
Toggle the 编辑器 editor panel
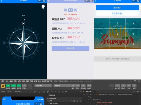(13, 86)
